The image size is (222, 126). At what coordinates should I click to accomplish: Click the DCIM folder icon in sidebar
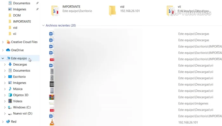point(10,15)
